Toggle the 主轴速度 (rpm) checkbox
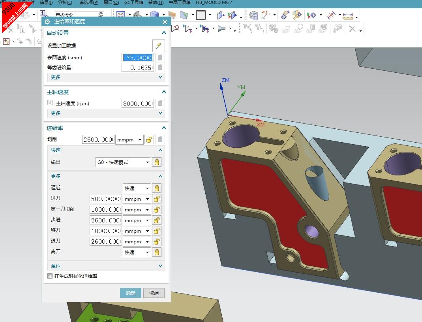 pos(50,103)
